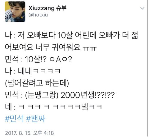The height and width of the screenshot is (137, 149).
Task: Click the 2017. 8. 15. date stamp
Action: pos(18,133)
